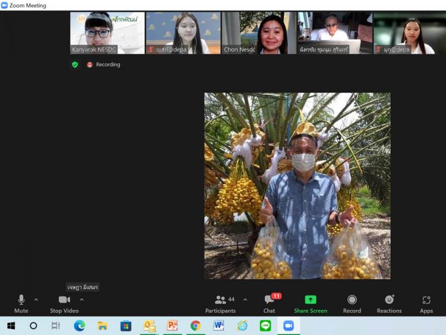
Task: Click the red Recording indicator
Action: 90,65
